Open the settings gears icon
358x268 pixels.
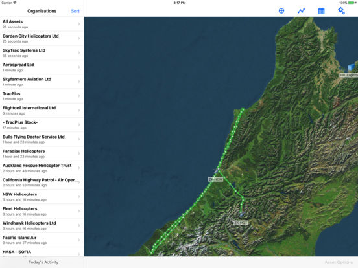pos(341,11)
